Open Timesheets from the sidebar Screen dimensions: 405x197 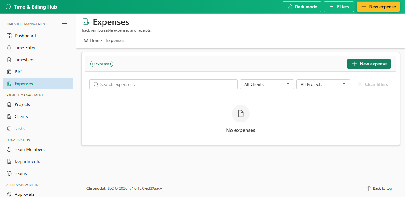tap(38, 60)
